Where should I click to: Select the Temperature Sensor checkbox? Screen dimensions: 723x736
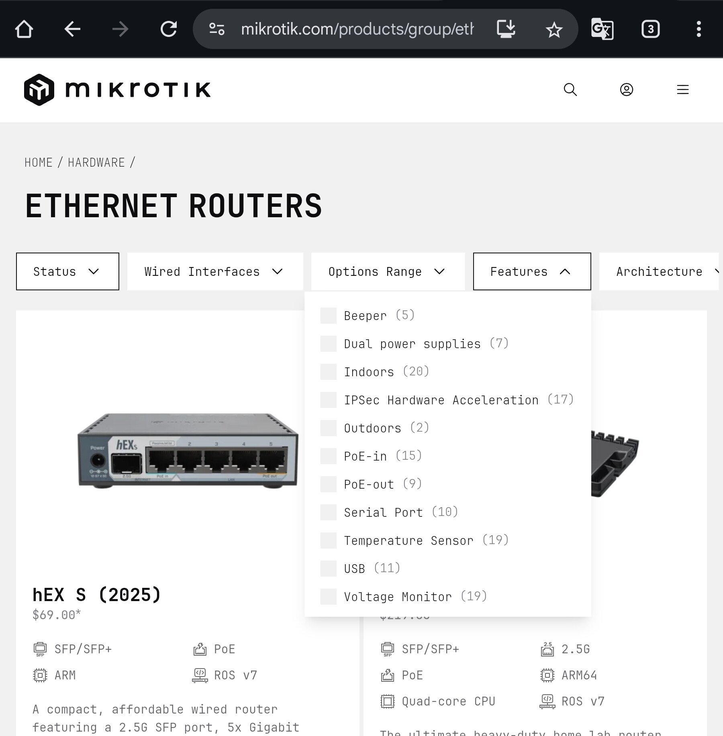tap(329, 540)
